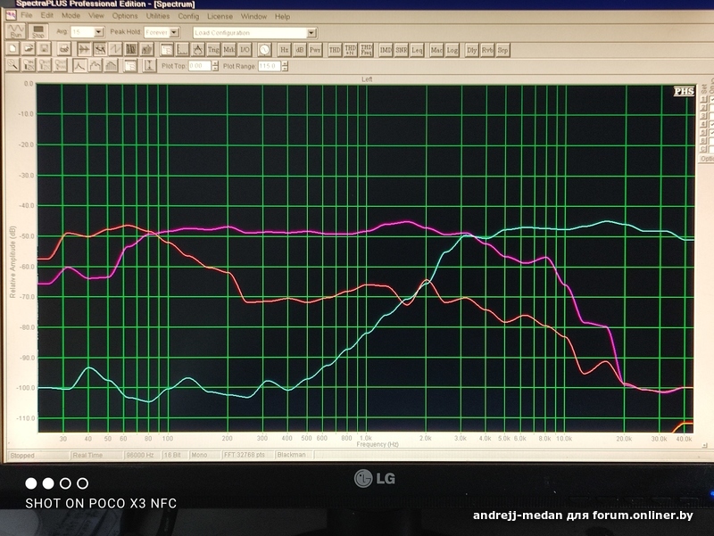Click the Pwr total power button
This screenshot has width=714, height=536.
pos(315,50)
